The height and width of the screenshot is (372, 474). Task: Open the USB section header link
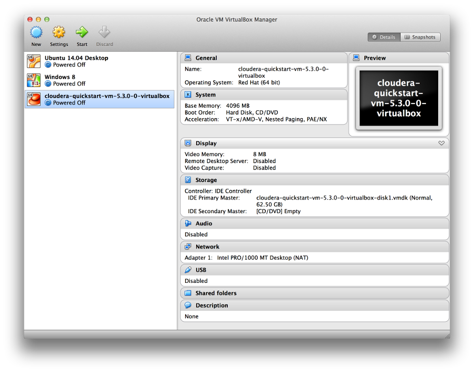[201, 270]
